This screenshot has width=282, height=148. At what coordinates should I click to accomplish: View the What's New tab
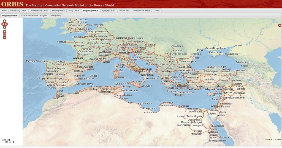(124, 11)
